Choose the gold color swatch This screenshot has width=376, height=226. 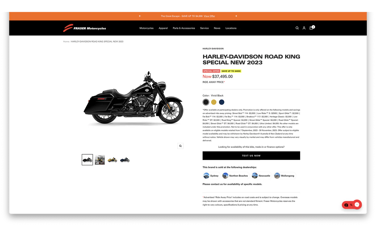tap(214, 102)
